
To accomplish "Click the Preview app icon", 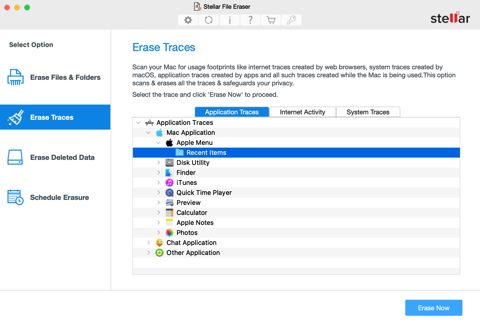I will pos(170,203).
